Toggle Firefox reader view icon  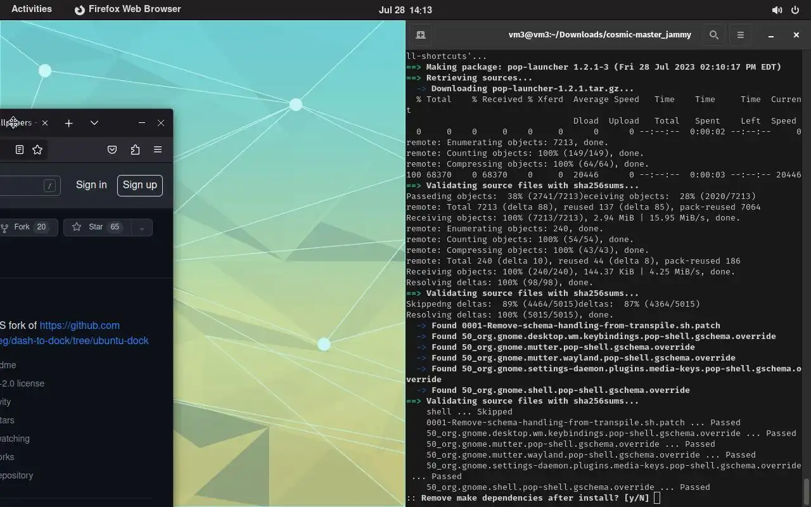point(20,150)
